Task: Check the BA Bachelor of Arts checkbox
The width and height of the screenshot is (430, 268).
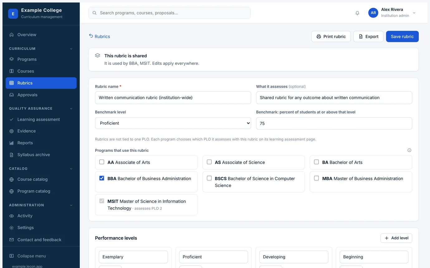Action: (x=316, y=162)
